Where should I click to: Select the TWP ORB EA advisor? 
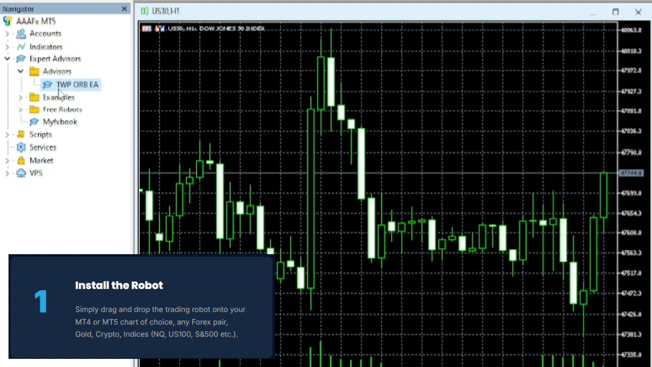pyautogui.click(x=77, y=85)
